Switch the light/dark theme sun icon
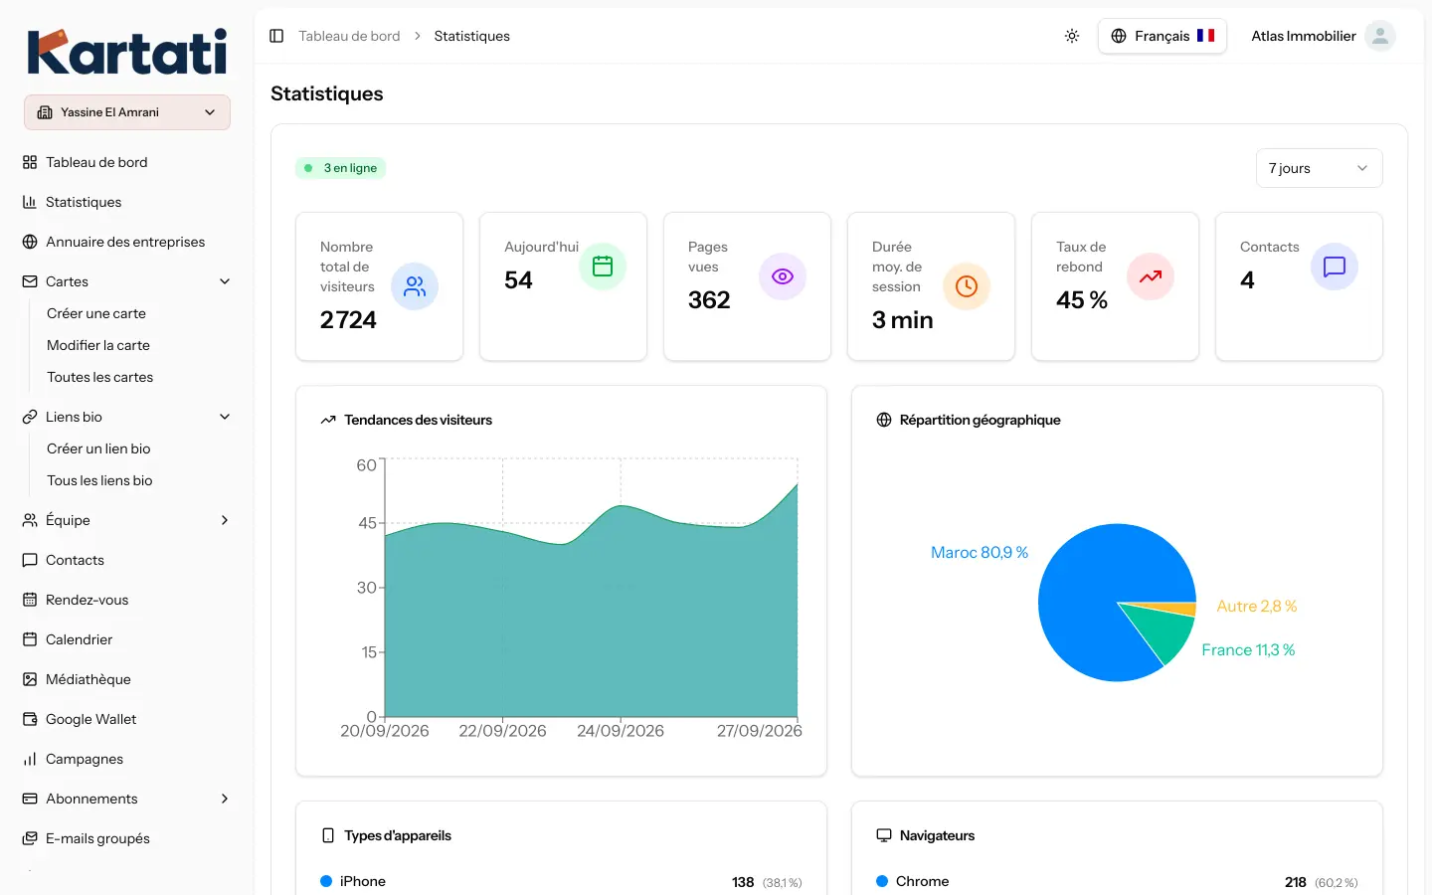Image resolution: width=1432 pixels, height=895 pixels. [1072, 36]
